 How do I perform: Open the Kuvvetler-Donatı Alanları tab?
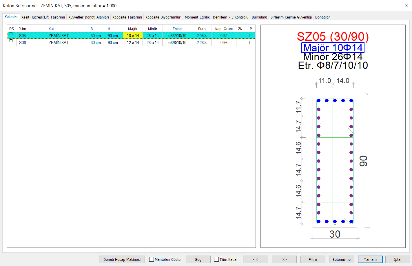[89, 17]
